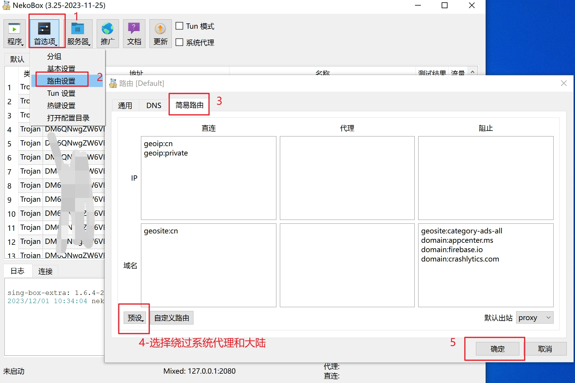The height and width of the screenshot is (383, 575).
Task: Open the 预设 preset dropdown button
Action: coord(135,318)
